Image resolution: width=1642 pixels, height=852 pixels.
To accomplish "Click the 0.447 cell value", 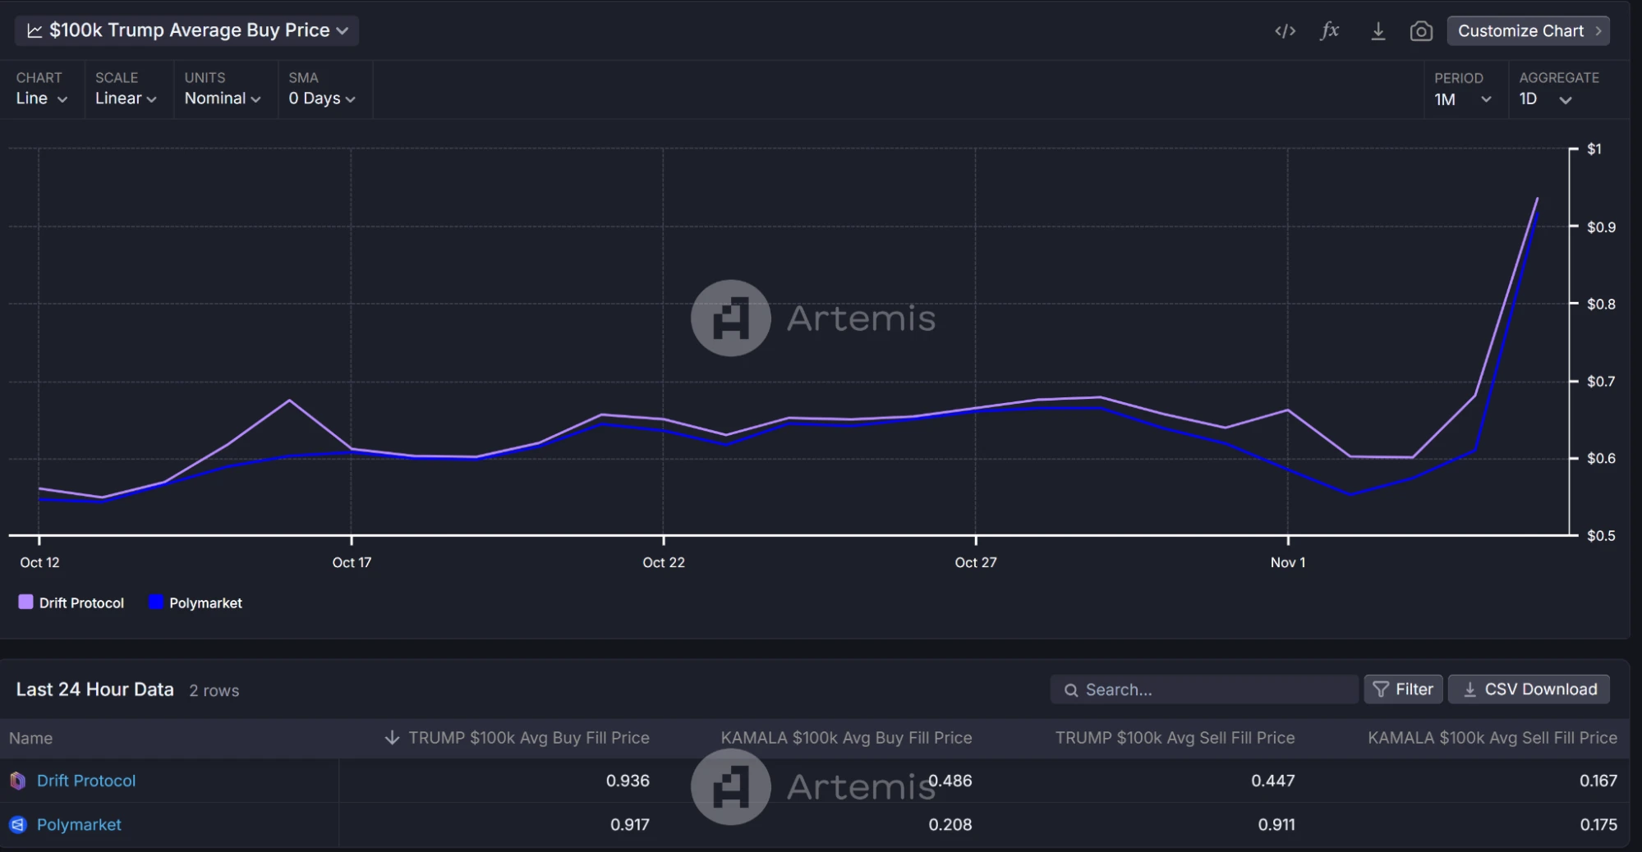I will coord(1272,781).
